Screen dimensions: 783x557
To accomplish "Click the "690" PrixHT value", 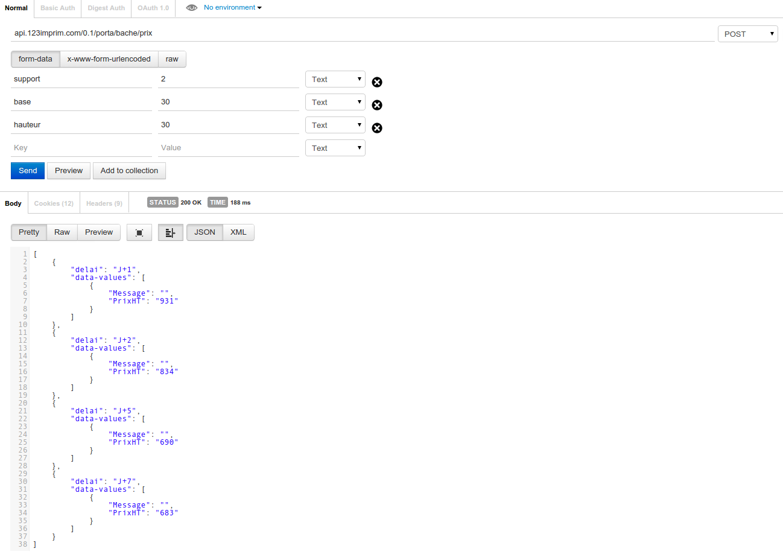I will tap(167, 442).
